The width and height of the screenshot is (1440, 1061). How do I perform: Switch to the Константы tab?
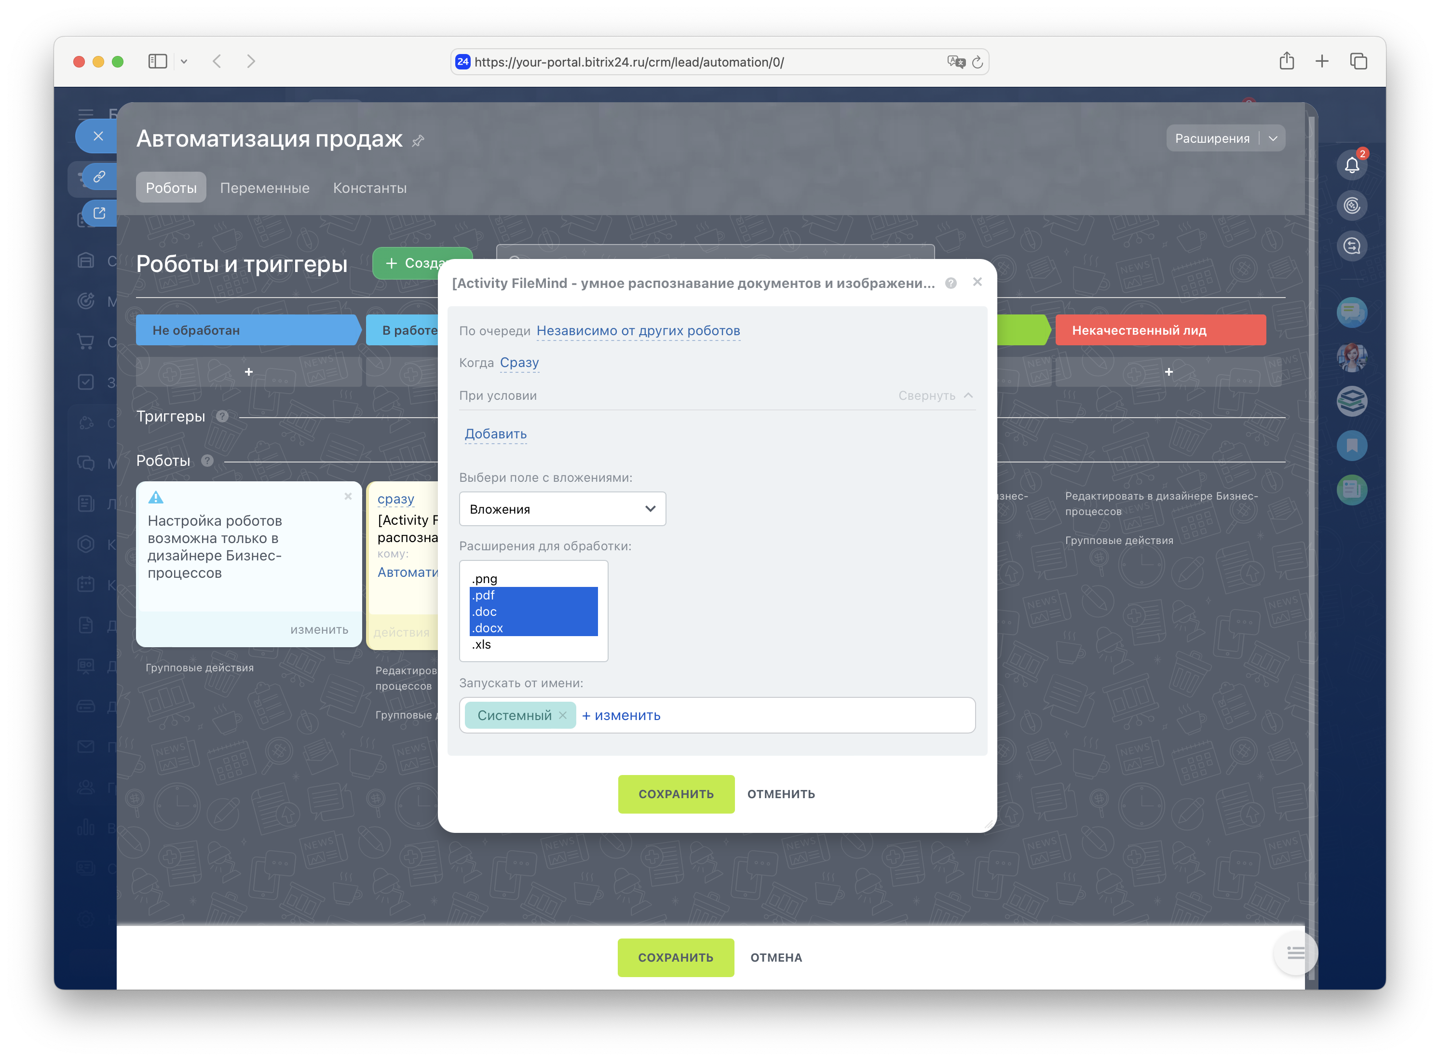[x=369, y=188]
